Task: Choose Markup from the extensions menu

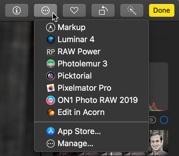Action: (x=92, y=27)
